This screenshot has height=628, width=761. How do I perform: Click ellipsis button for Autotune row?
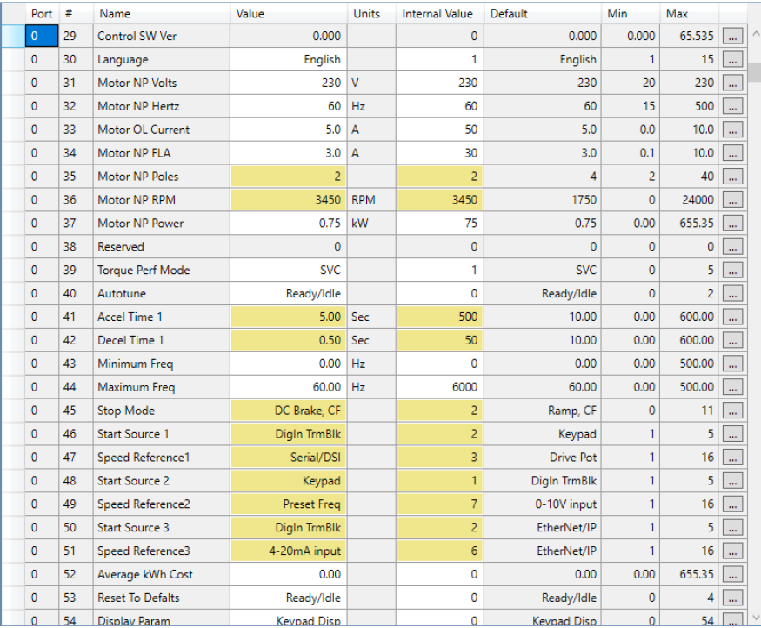tap(732, 294)
